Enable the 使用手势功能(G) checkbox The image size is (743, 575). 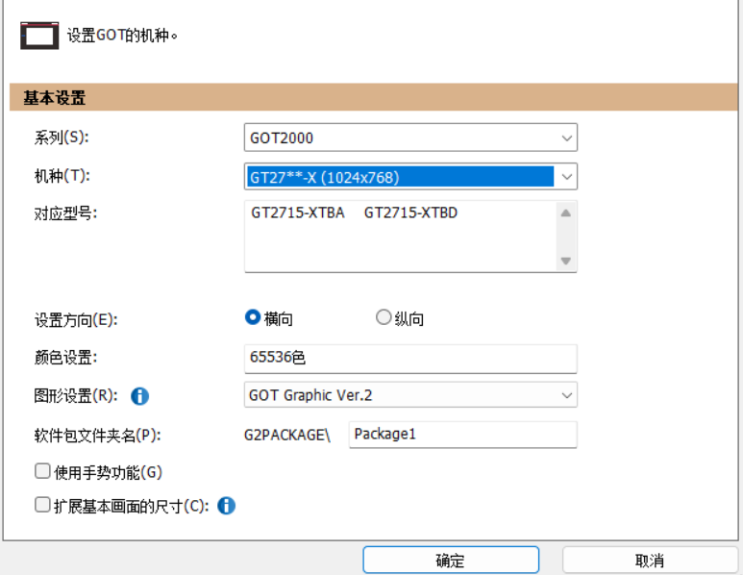tap(42, 471)
